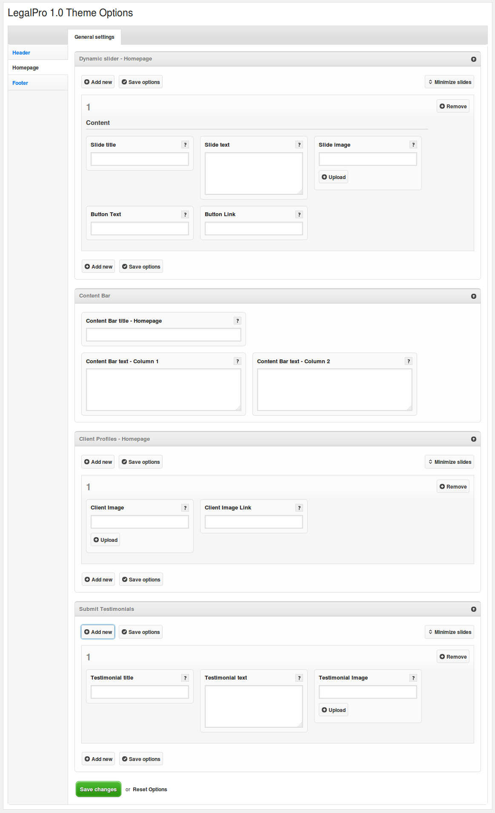
Task: Click the help icon next to Button Link
Action: (x=299, y=214)
